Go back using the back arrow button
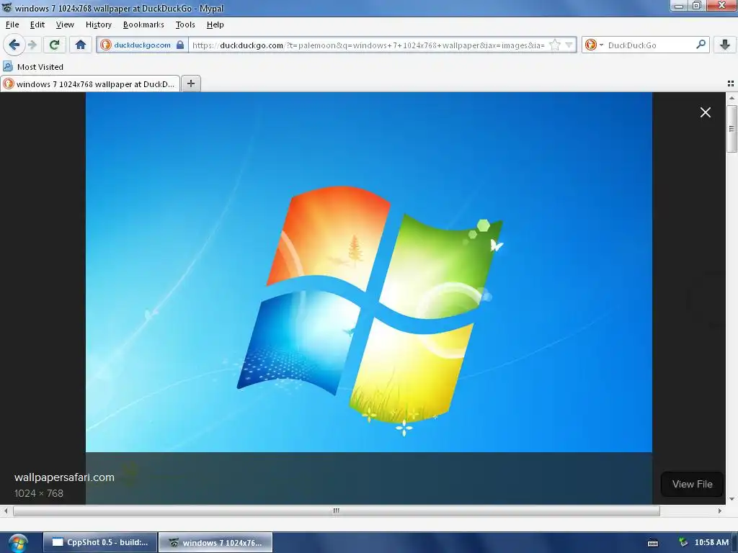The width and height of the screenshot is (738, 553). click(x=14, y=45)
